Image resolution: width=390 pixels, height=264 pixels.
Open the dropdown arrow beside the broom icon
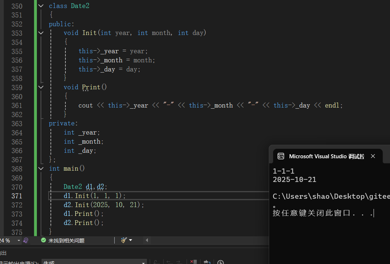pyautogui.click(x=131, y=240)
